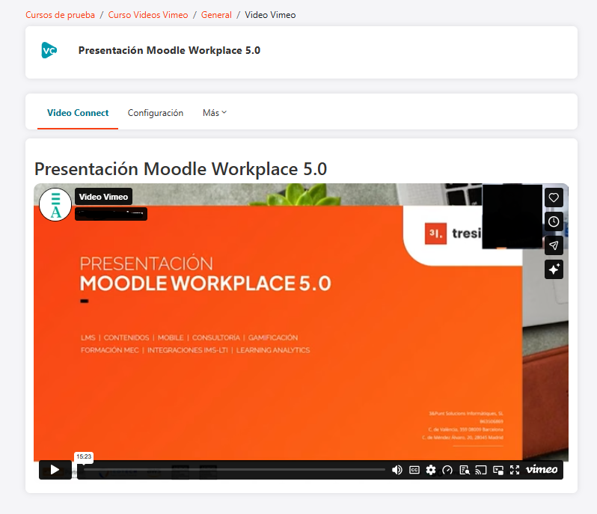The height and width of the screenshot is (514, 597).
Task: Expand the Más dropdown menu
Action: tap(215, 113)
